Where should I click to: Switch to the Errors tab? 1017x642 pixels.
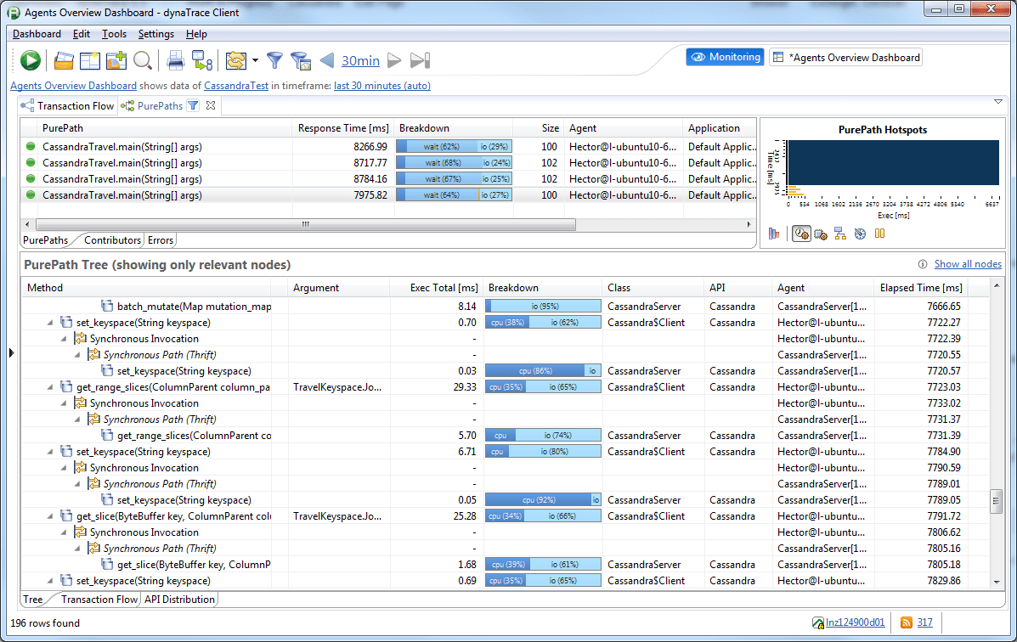click(161, 240)
